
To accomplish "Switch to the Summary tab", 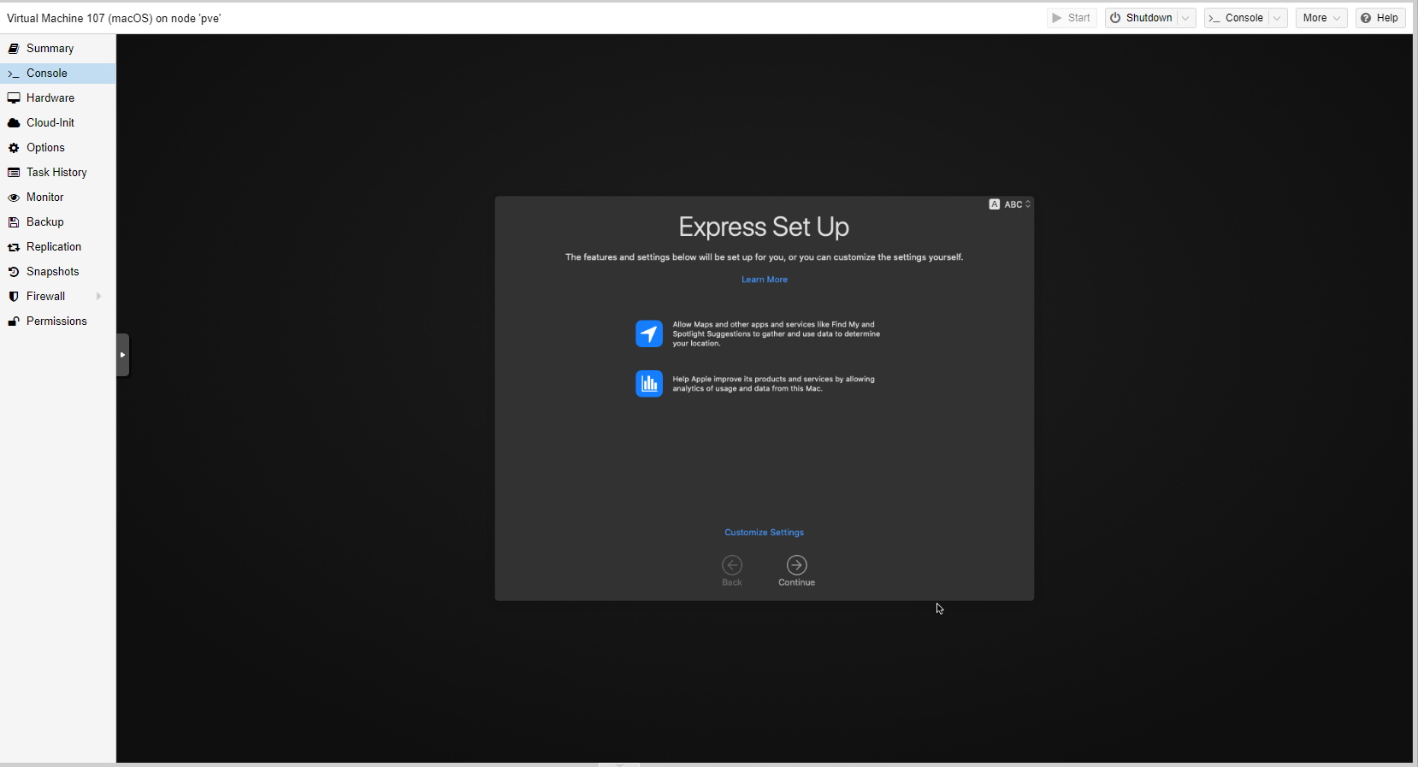I will coord(50,49).
